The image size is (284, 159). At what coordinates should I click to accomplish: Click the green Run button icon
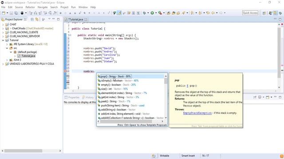click(152, 13)
